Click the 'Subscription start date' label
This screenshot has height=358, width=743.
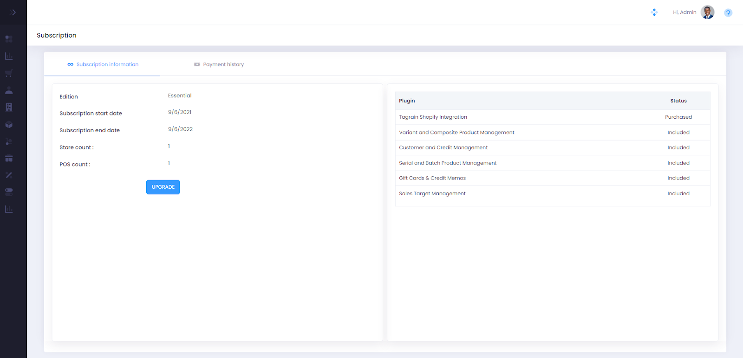point(91,114)
